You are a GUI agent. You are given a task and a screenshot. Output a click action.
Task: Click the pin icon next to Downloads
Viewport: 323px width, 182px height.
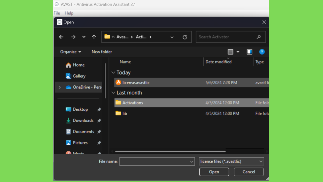(99, 120)
